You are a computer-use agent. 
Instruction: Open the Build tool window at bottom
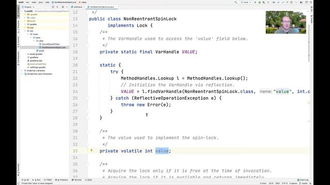[88, 180]
